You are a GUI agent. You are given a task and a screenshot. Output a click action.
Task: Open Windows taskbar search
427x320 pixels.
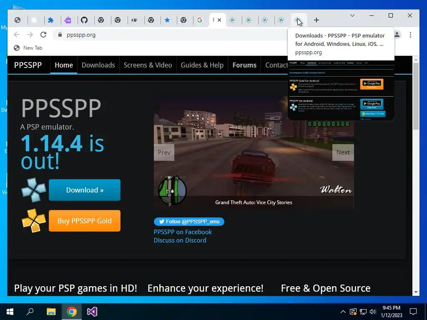[x=30, y=312]
